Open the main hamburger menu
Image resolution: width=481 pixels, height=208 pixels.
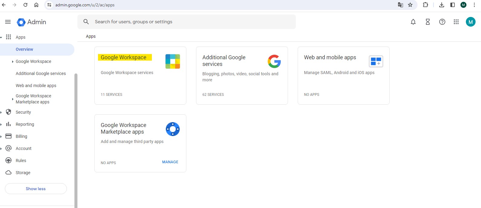point(8,22)
